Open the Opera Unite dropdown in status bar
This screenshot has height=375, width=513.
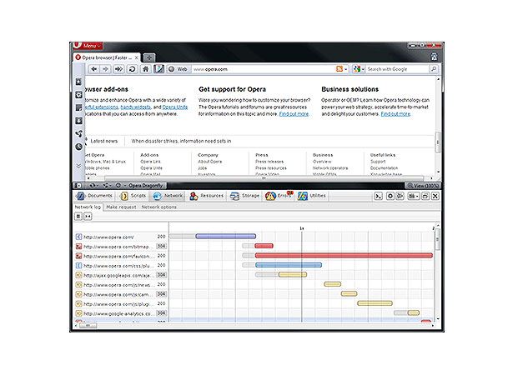[x=107, y=186]
